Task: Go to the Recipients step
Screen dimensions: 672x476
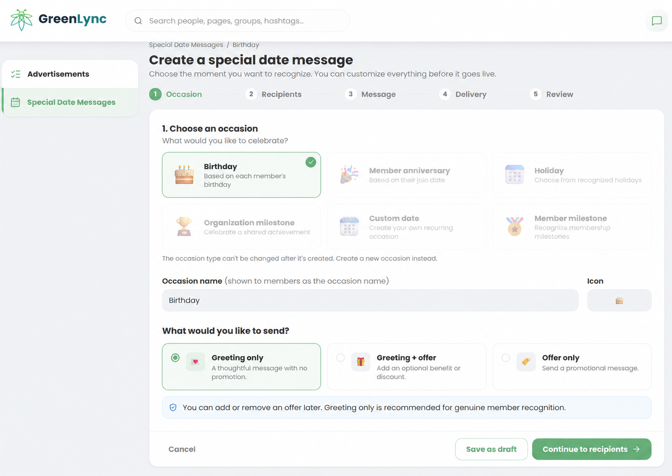Action: click(x=273, y=94)
